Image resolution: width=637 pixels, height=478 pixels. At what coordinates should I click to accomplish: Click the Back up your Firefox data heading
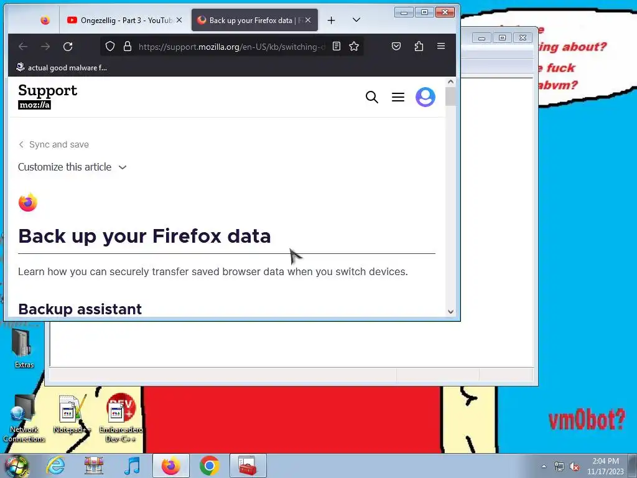pyautogui.click(x=144, y=236)
